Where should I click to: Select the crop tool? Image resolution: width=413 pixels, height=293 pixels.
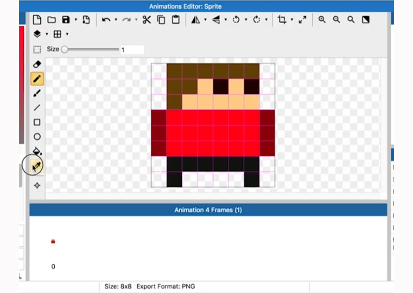click(282, 19)
